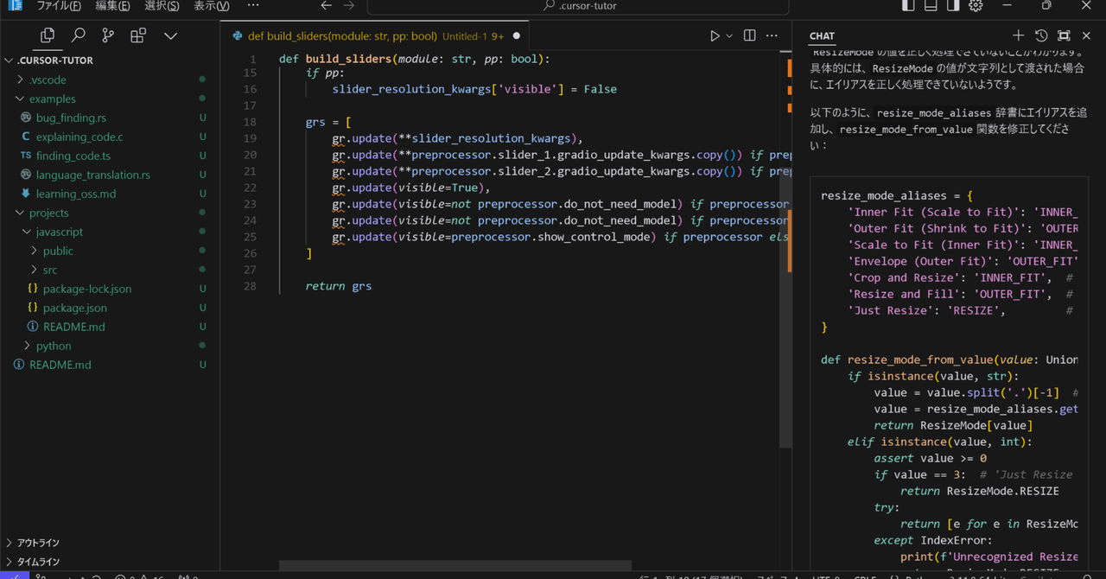Maximize the chat panel
Viewport: 1106px width, 579px height.
point(1064,35)
